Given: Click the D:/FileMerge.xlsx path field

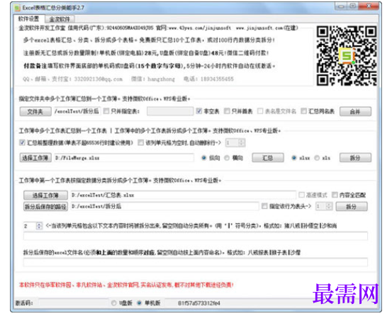Looking at the screenshot, I should [x=124, y=158].
